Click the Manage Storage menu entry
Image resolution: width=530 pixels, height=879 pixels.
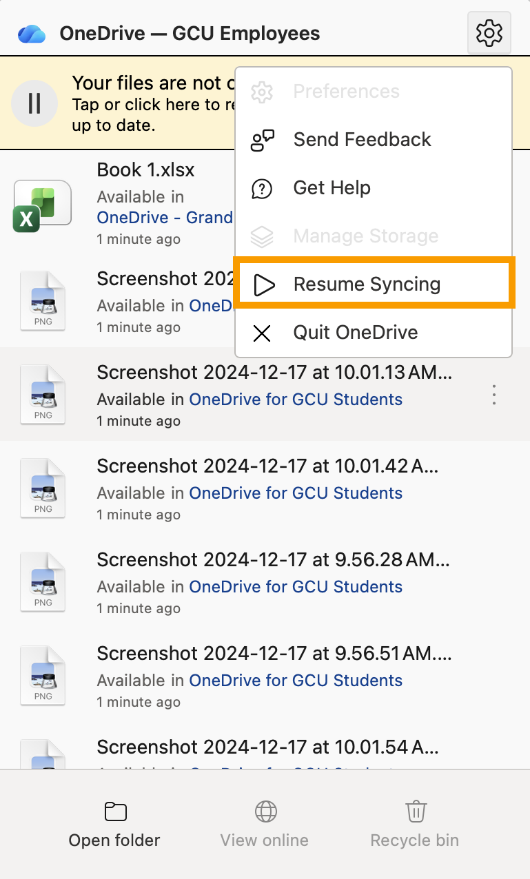point(365,236)
